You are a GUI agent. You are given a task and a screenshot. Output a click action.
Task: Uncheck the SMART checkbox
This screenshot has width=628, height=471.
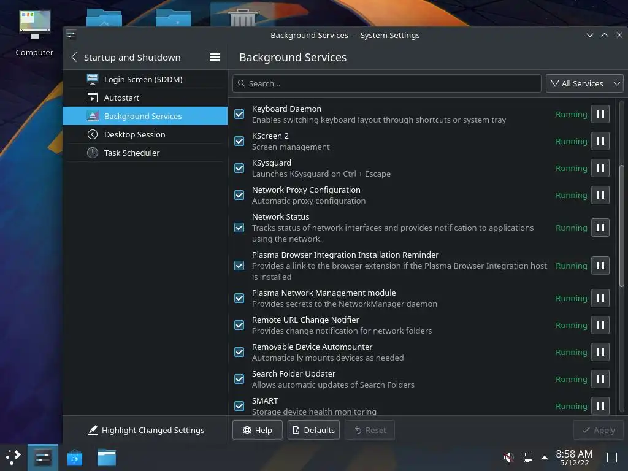(239, 406)
